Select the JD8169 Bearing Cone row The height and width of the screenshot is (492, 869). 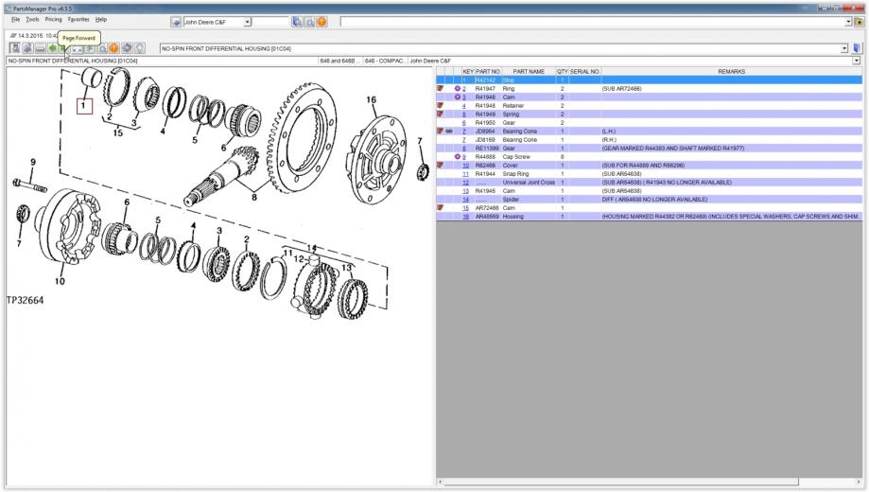(649, 140)
